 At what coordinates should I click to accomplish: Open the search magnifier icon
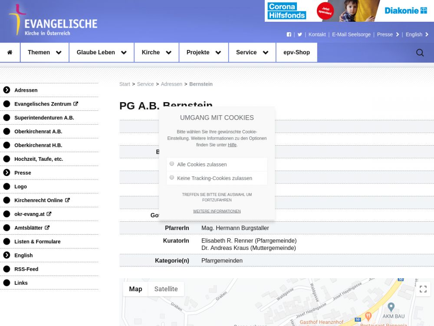tap(420, 53)
